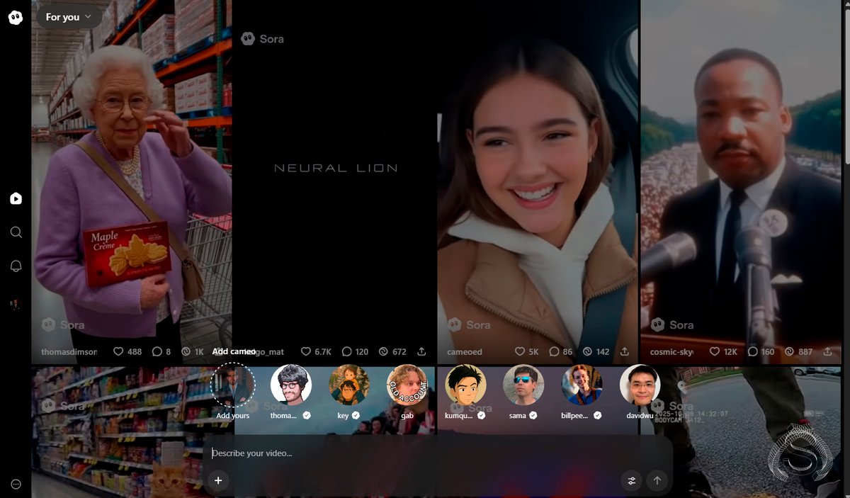This screenshot has width=850, height=498.
Task: Share the Neural Lion video
Action: point(422,351)
